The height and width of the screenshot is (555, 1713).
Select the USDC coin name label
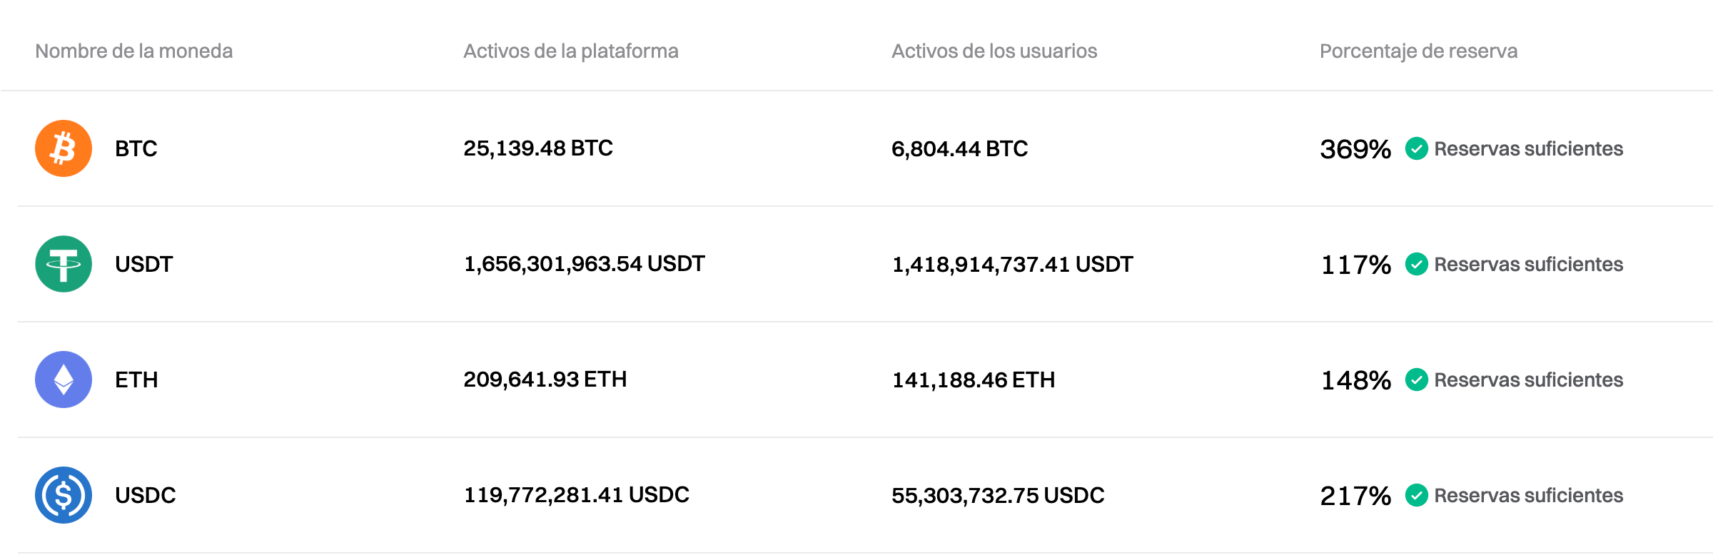pos(145,495)
